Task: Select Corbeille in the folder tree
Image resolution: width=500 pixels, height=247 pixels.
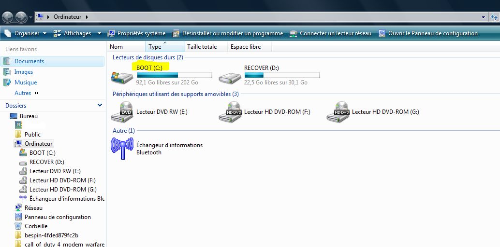Action: pyautogui.click(x=36, y=226)
